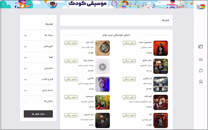
Task: Expand the سبک ها filter
Action: [x=38, y=35]
